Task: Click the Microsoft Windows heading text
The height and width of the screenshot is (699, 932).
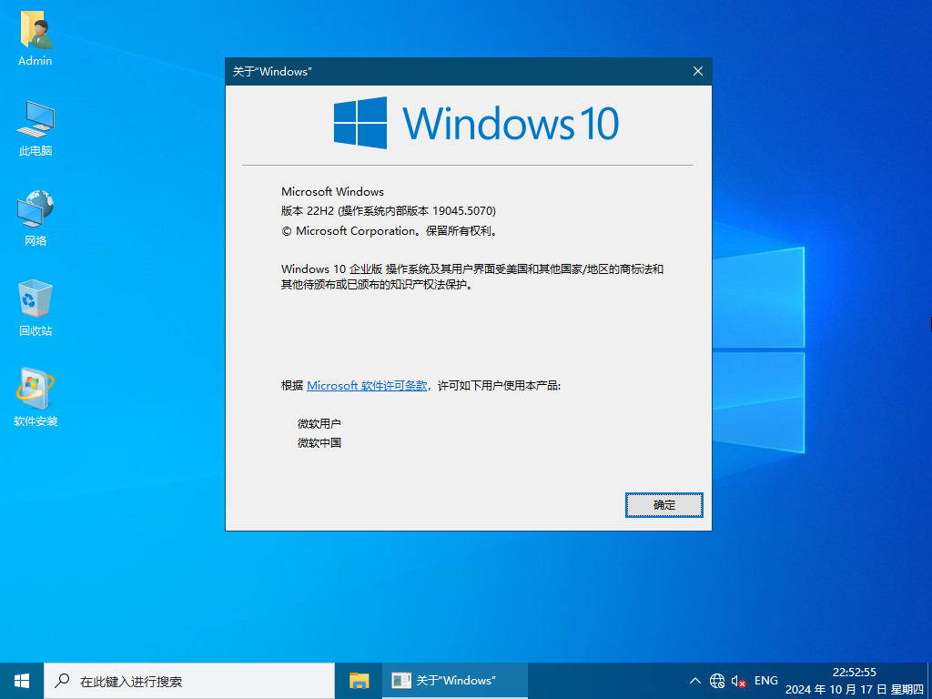Action: (x=332, y=192)
